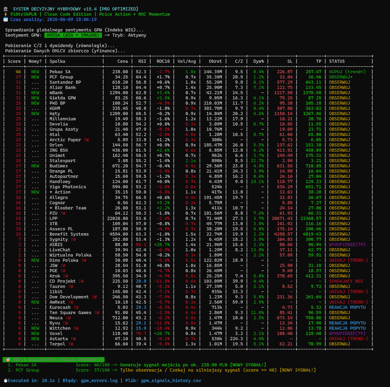Select the KUPUJ (trend+) status for Pekao SA

click(x=347, y=72)
